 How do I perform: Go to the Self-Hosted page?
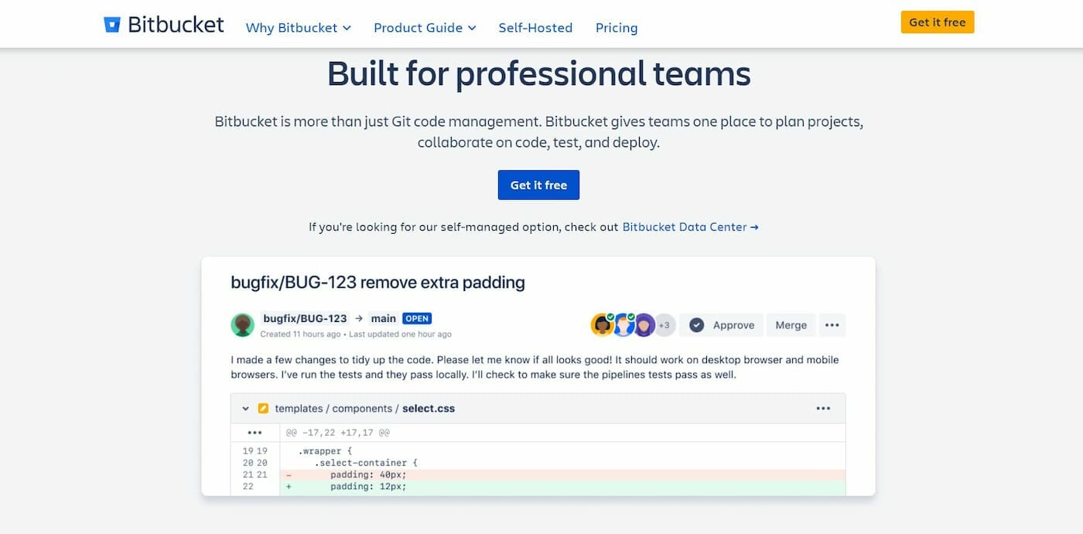pyautogui.click(x=535, y=28)
